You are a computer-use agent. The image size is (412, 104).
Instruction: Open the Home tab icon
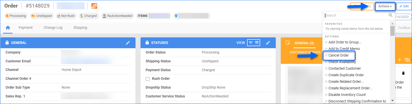coord(8,28)
